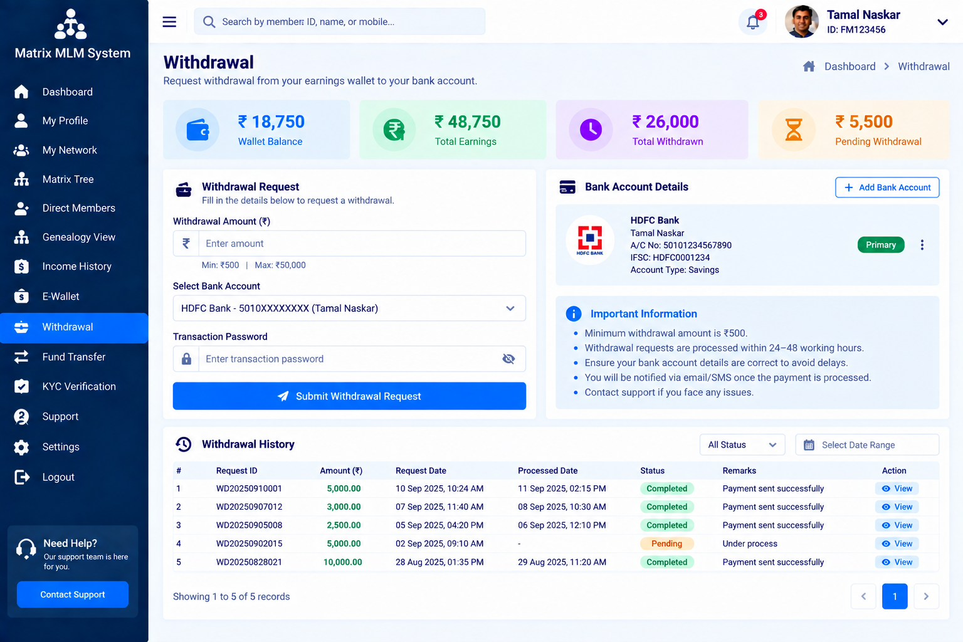Click the Withdrawal Request card icon
Image resolution: width=963 pixels, height=642 pixels.
184,189
